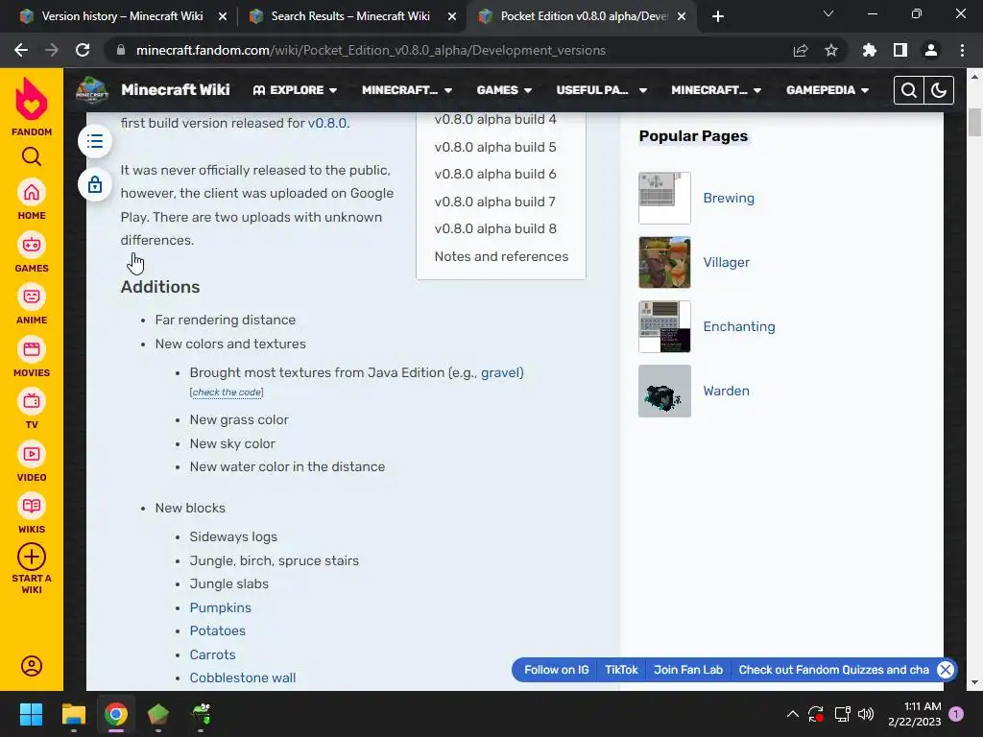Reload the page with refresh icon
The width and height of the screenshot is (983, 737).
83,50
